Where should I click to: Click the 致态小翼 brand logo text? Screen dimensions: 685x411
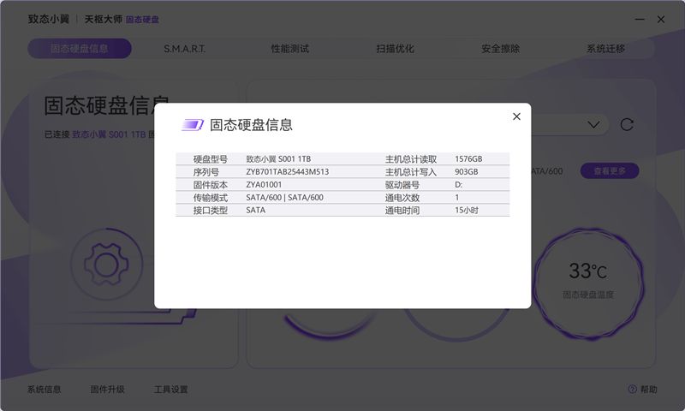click(49, 19)
